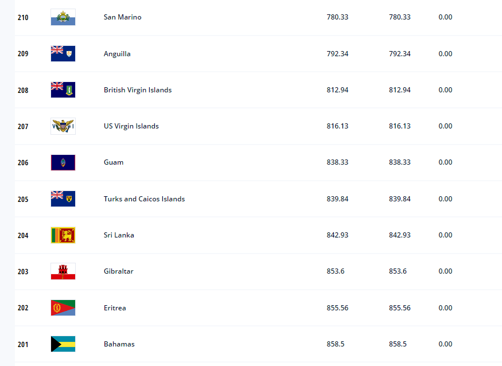This screenshot has width=502, height=366.
Task: Go to British Virgin Islands team page
Action: [x=138, y=90]
